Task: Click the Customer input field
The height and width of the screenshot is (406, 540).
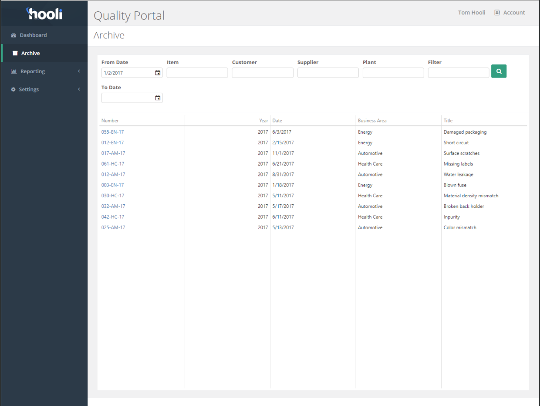Action: (263, 73)
